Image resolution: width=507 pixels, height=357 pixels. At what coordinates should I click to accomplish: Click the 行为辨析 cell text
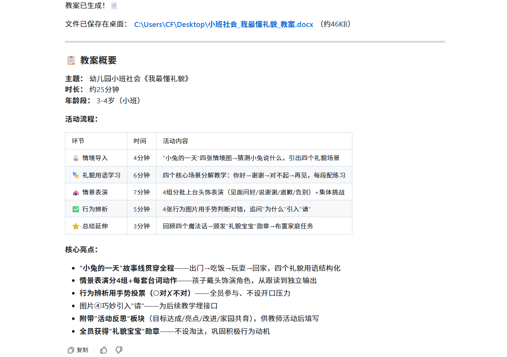[95, 209]
